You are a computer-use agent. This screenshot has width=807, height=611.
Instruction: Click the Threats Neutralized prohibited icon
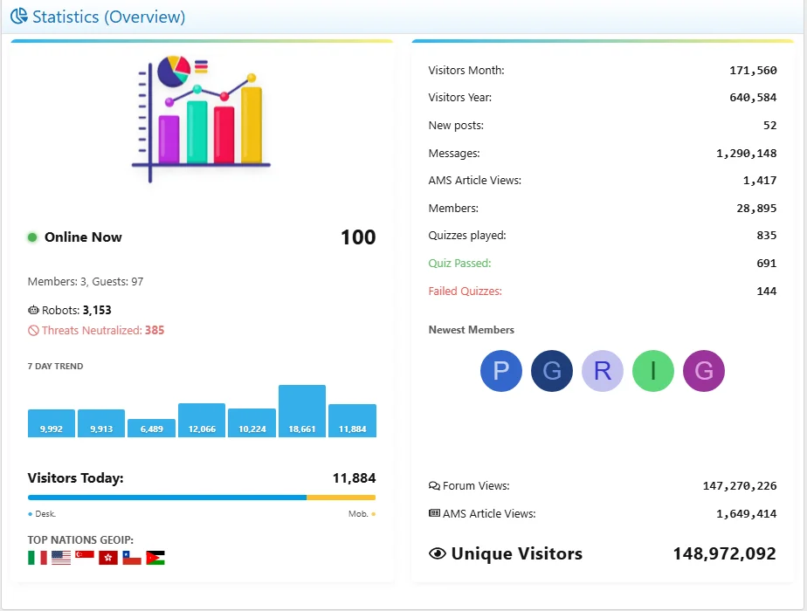[x=33, y=331]
